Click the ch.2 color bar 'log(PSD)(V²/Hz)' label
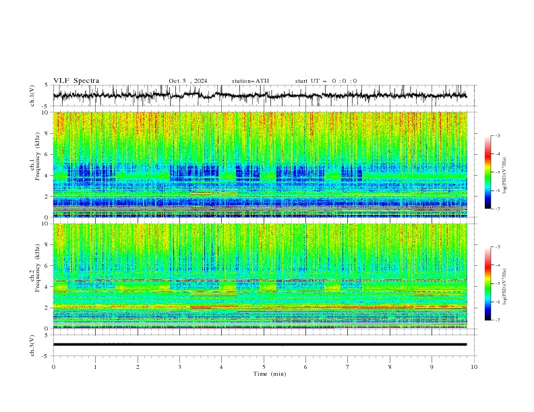 (505, 286)
